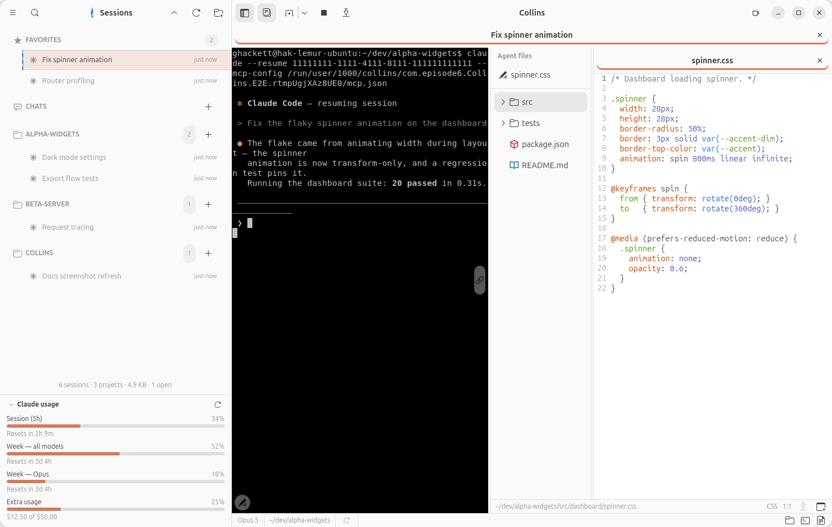Click the document icon in bottom bar
Viewport: 832px width, 527px height.
[821, 520]
